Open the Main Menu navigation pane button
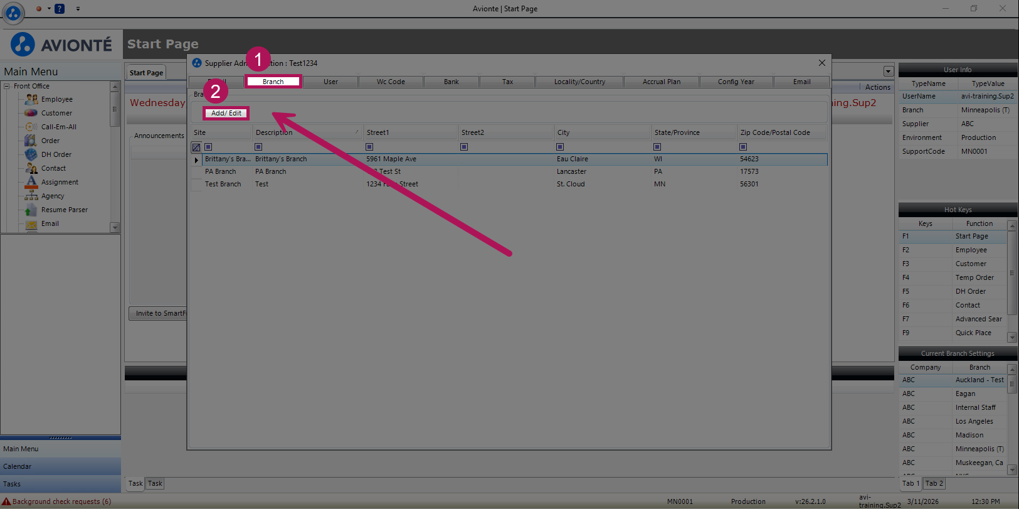The height and width of the screenshot is (509, 1019). click(60, 449)
